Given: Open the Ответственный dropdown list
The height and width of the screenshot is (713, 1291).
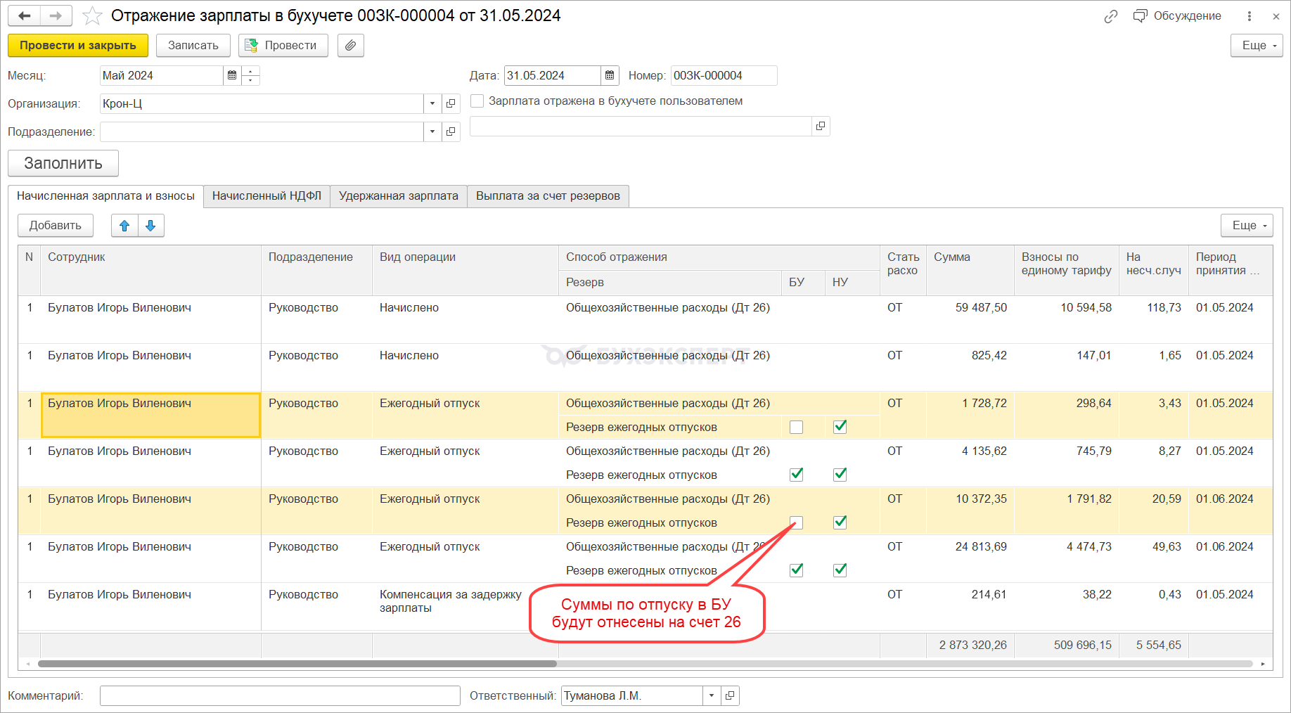Looking at the screenshot, I should (x=712, y=695).
